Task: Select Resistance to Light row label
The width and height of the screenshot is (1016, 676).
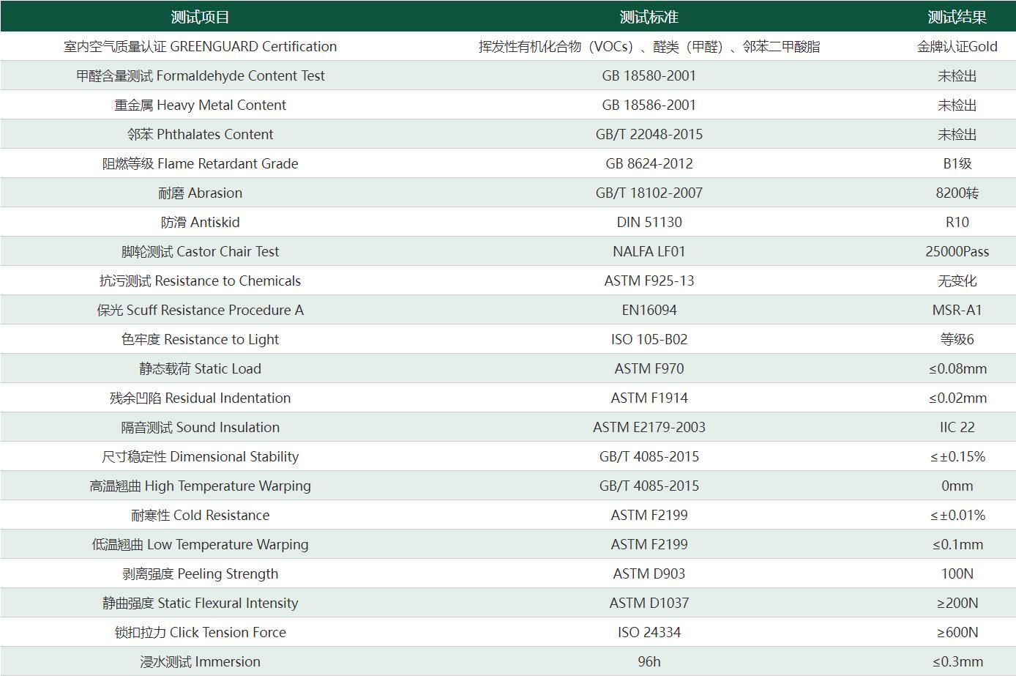Action: click(200, 339)
